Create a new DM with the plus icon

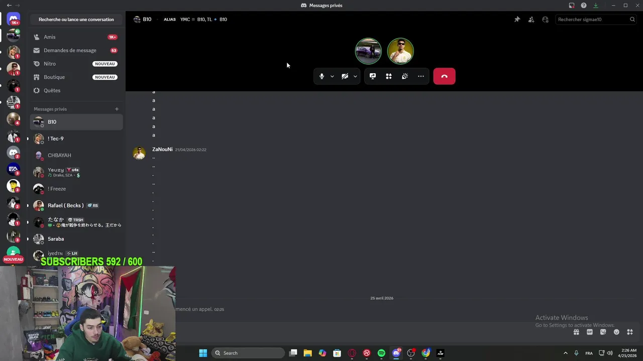(x=117, y=109)
